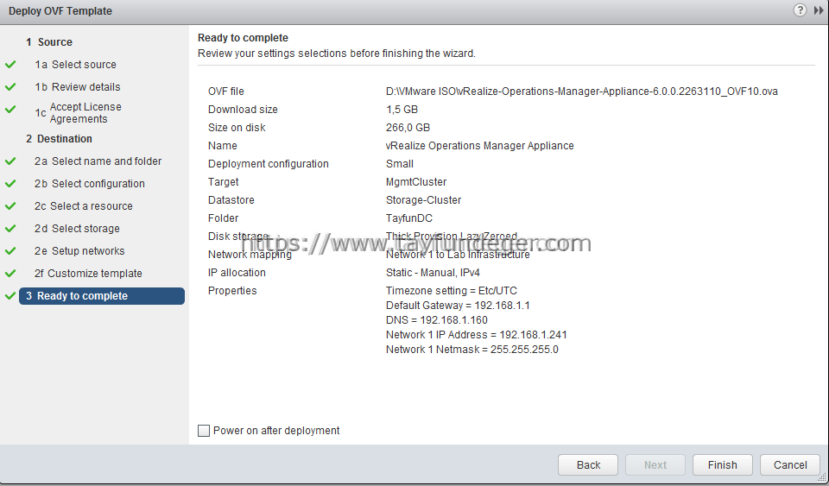
Task: Click the disabled Next button
Action: coord(655,465)
